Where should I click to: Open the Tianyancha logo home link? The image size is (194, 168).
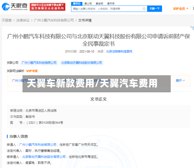point(15,7)
